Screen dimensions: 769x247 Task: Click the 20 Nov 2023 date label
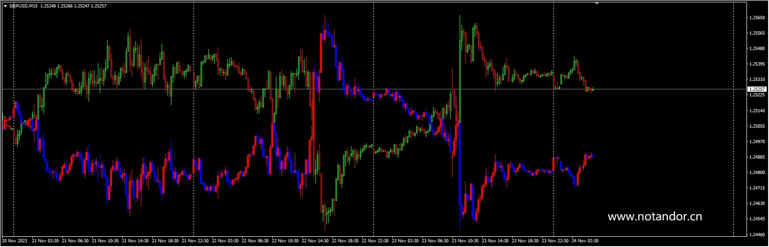[x=15, y=241]
